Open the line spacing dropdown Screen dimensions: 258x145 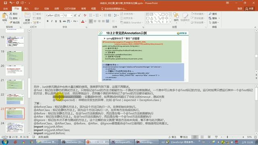coord(116,15)
